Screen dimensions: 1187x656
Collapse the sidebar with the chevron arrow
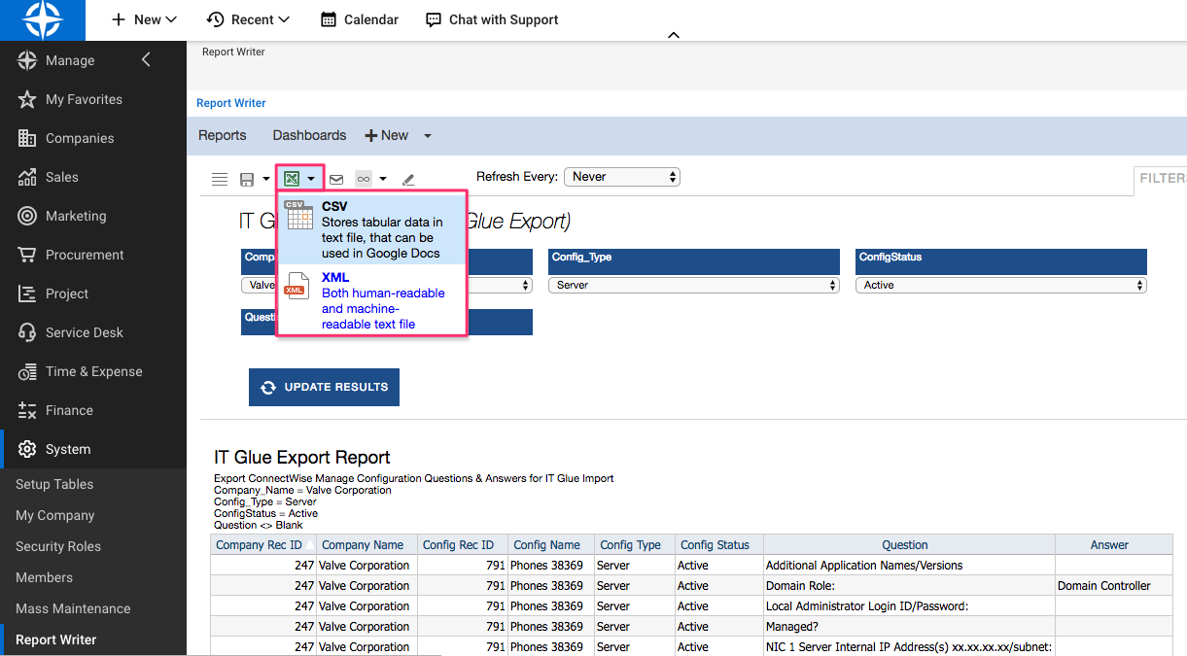coord(145,58)
